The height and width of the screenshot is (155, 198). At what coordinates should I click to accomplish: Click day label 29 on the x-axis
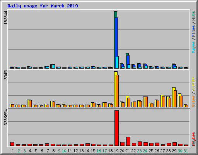[174, 151]
